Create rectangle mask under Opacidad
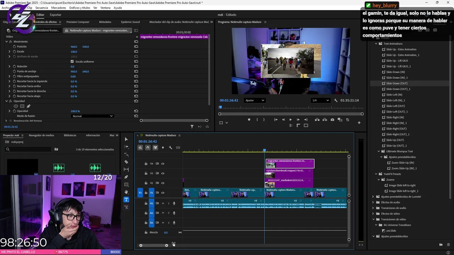The width and height of the screenshot is (454, 255). 22,106
